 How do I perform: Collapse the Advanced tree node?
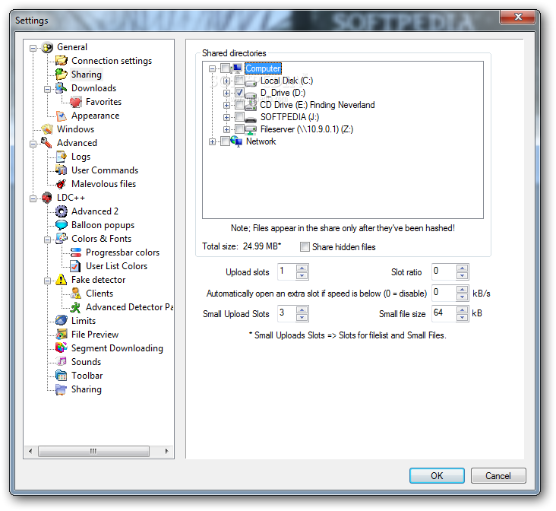(x=33, y=144)
